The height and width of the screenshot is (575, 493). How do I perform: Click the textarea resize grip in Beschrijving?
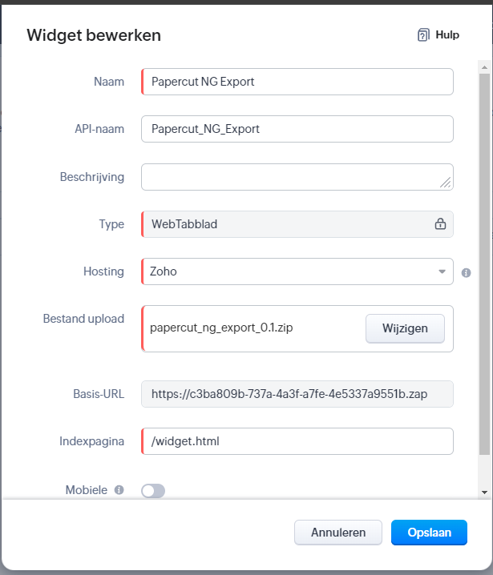tap(445, 183)
